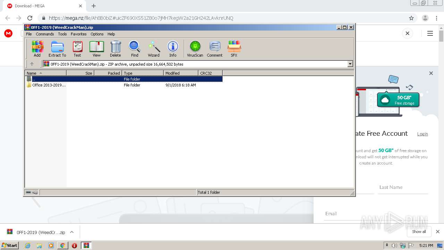Click the Find magnifier icon

(x=135, y=49)
